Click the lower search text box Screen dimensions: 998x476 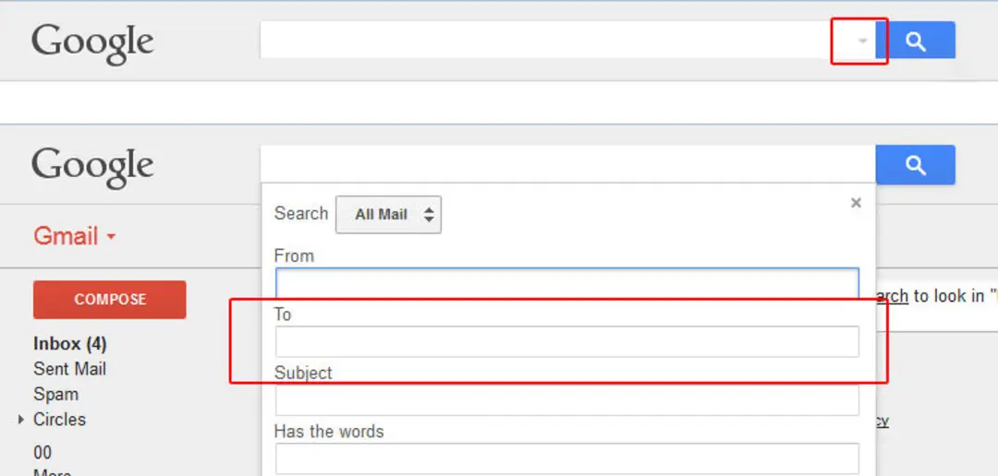(567, 164)
